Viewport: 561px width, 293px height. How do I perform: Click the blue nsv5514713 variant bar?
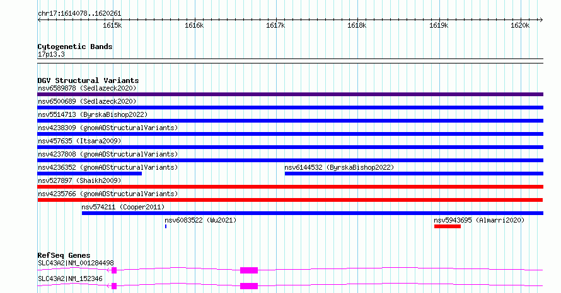click(290, 121)
